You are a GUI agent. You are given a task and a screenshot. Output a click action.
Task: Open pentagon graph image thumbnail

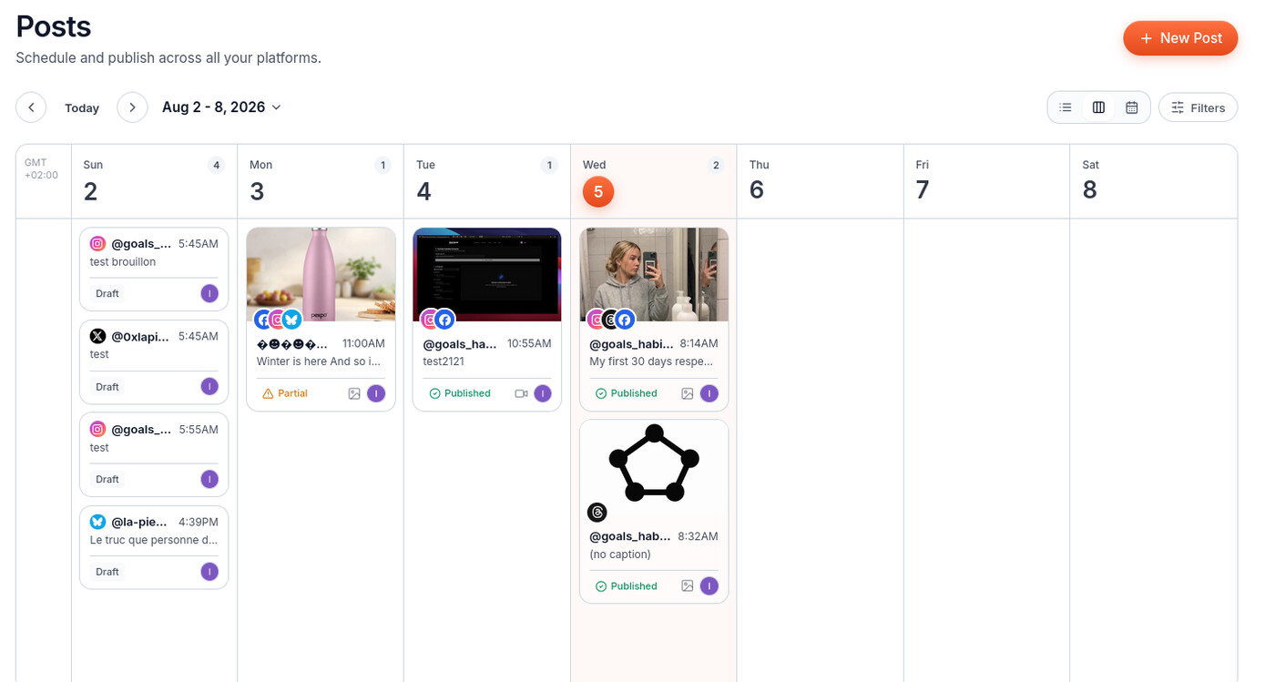pyautogui.click(x=654, y=466)
